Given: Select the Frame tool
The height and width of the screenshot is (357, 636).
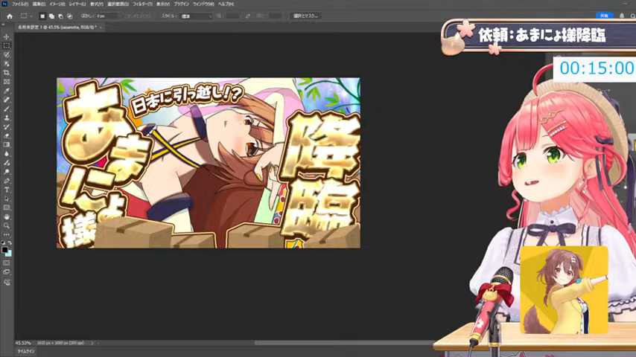Looking at the screenshot, I should click(7, 82).
